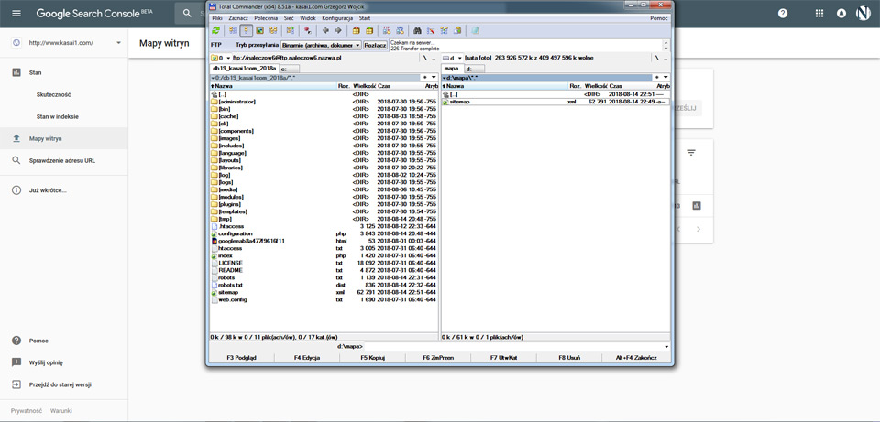
Task: Click the Rozłącz disconnect button
Action: click(375, 46)
